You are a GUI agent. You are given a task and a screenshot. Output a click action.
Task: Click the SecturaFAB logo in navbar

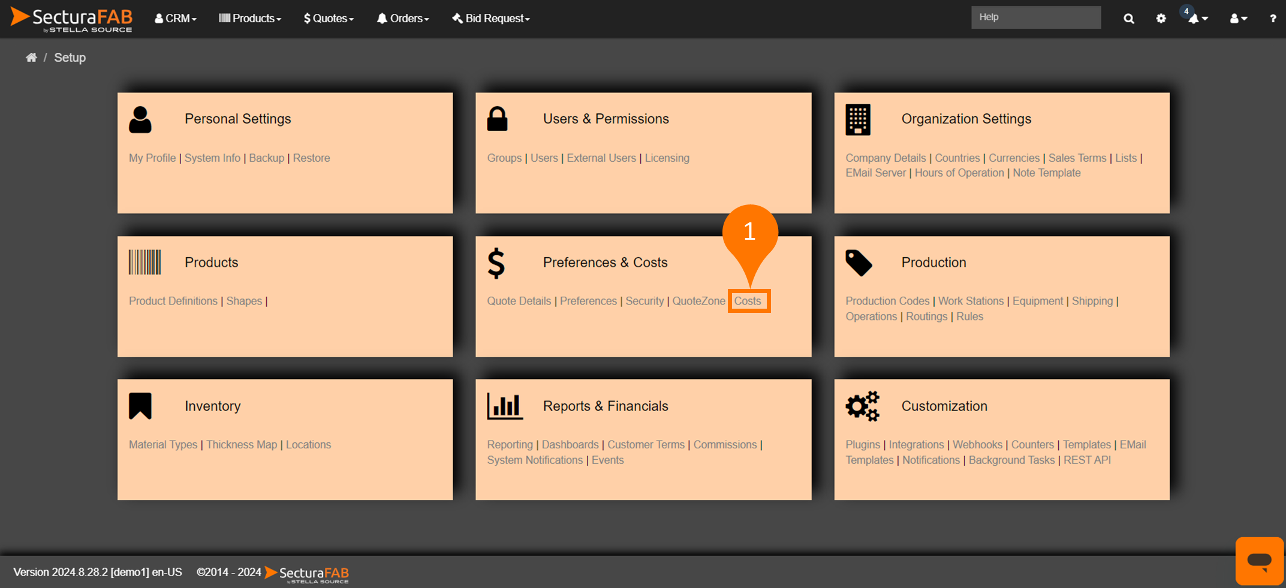pyautogui.click(x=72, y=19)
